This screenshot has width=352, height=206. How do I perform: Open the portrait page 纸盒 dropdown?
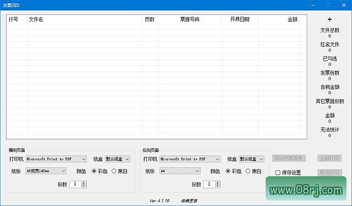(251, 159)
